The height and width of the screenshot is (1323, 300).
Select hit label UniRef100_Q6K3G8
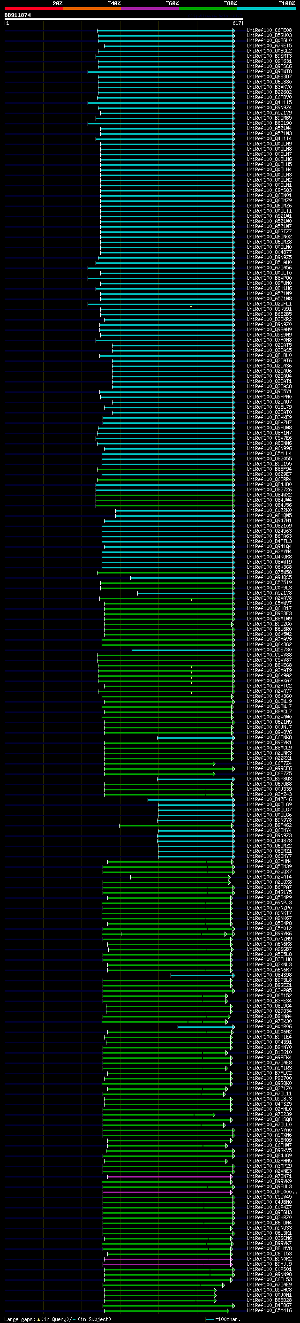click(x=269, y=567)
